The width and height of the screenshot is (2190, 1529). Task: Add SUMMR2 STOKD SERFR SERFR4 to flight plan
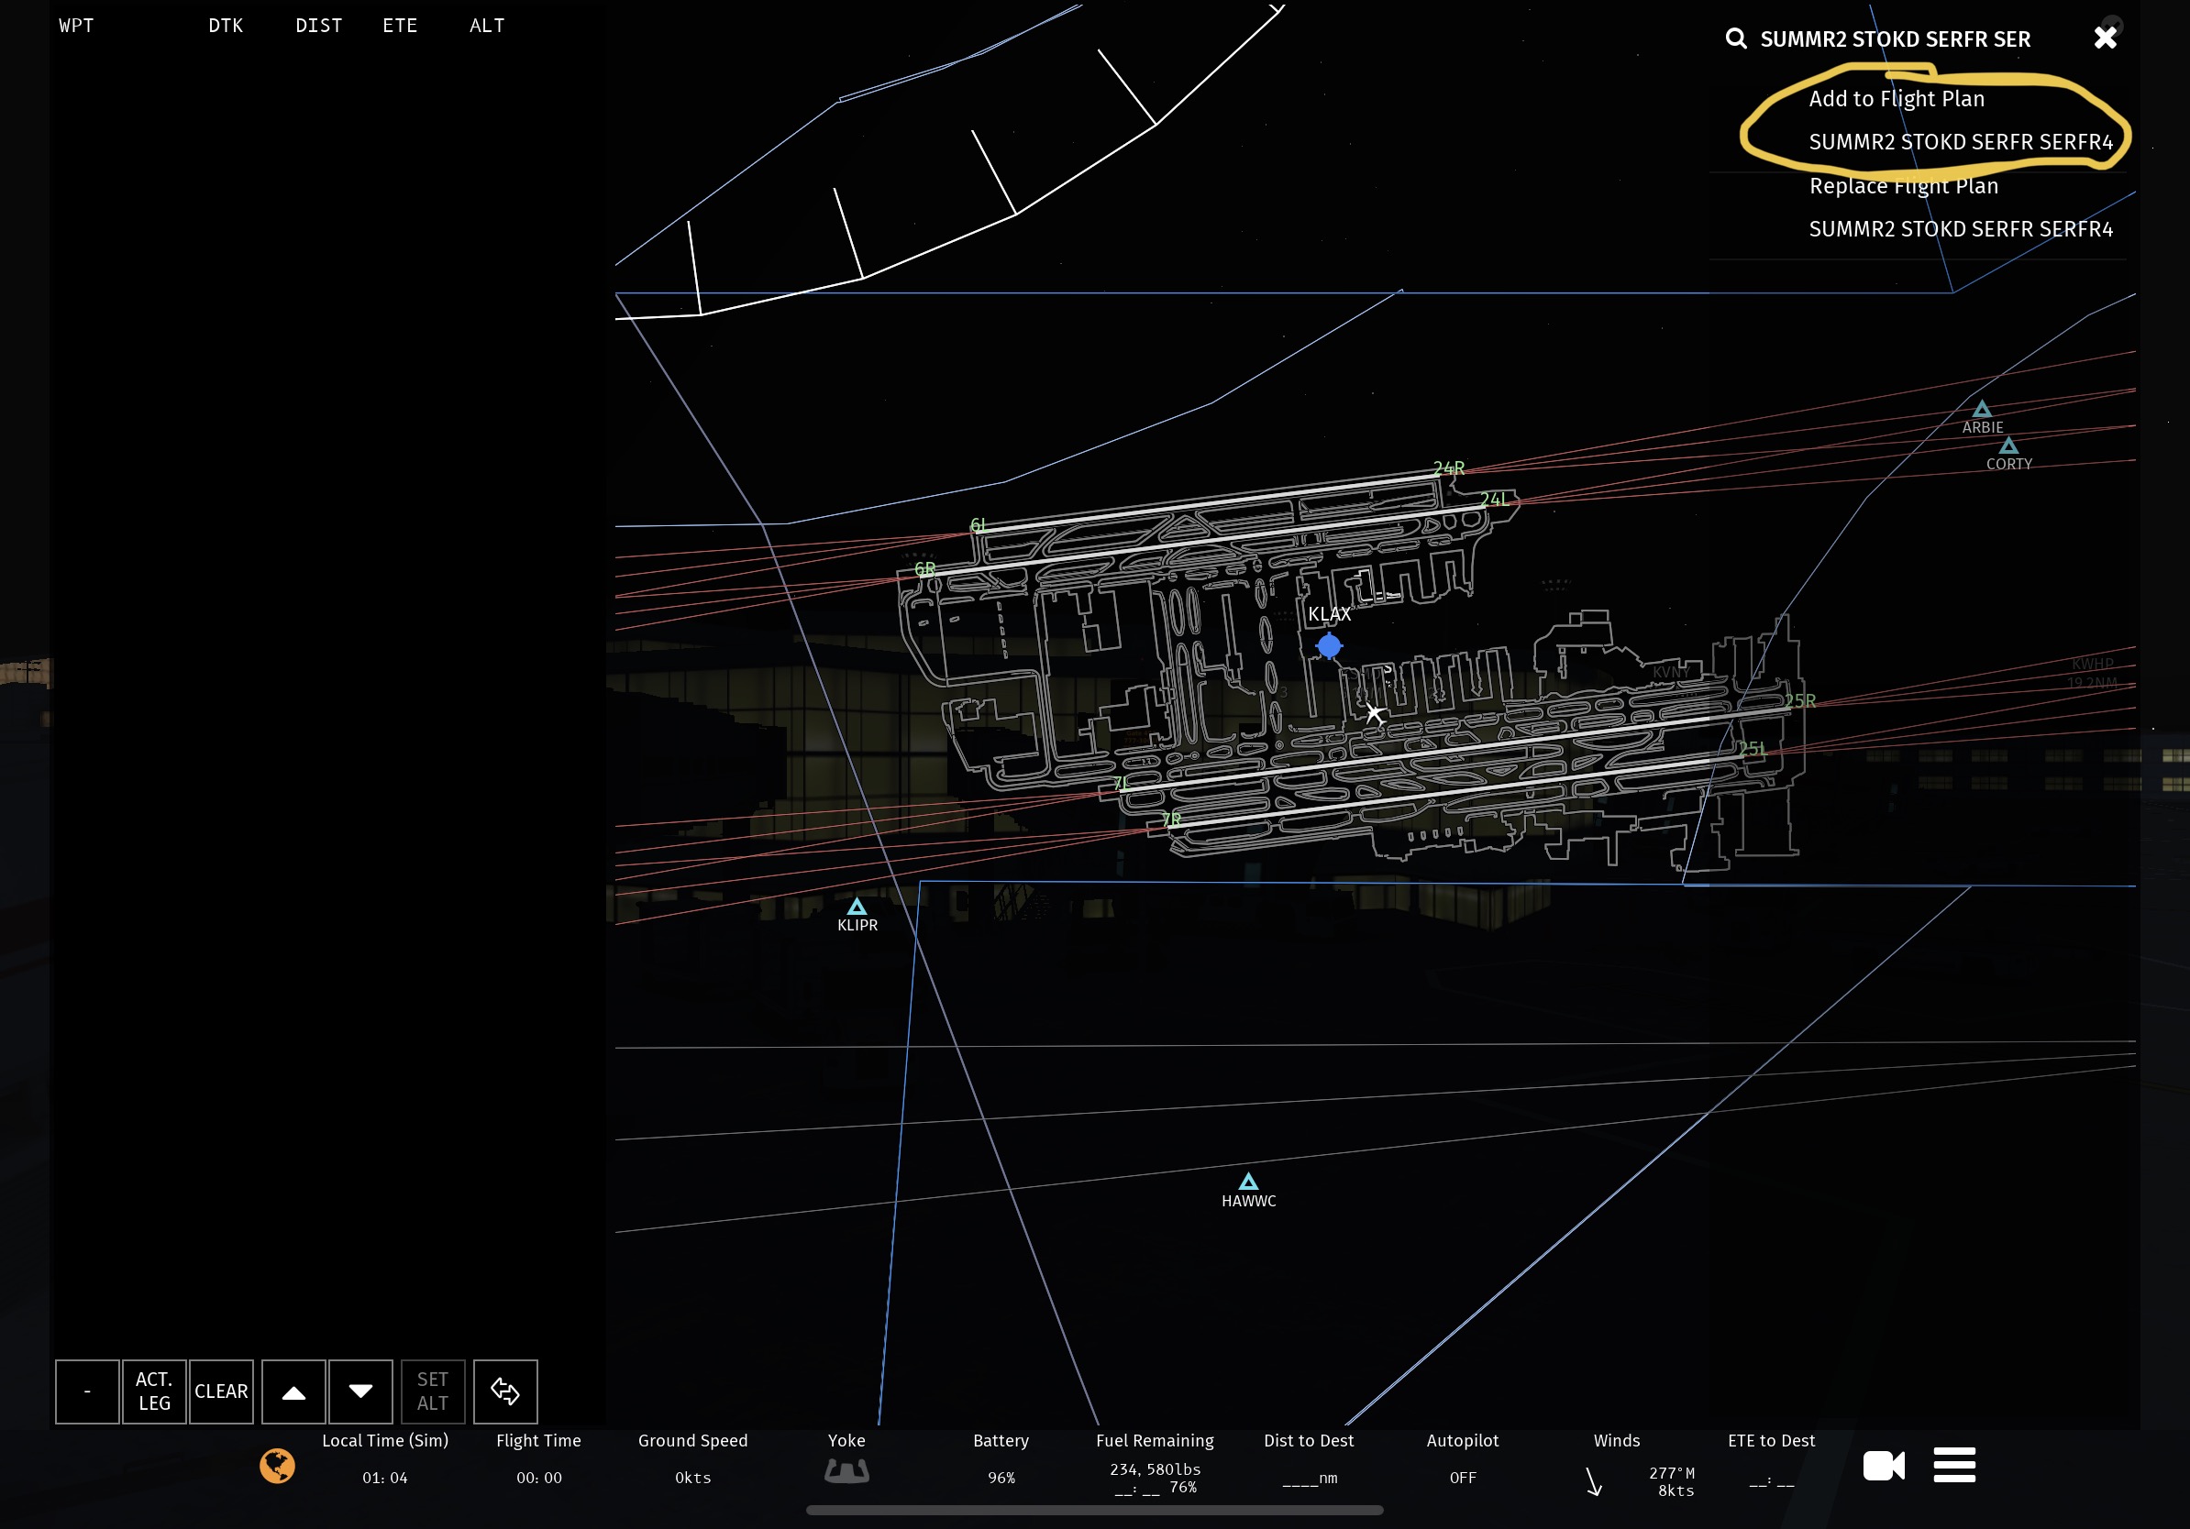pyautogui.click(x=1960, y=142)
